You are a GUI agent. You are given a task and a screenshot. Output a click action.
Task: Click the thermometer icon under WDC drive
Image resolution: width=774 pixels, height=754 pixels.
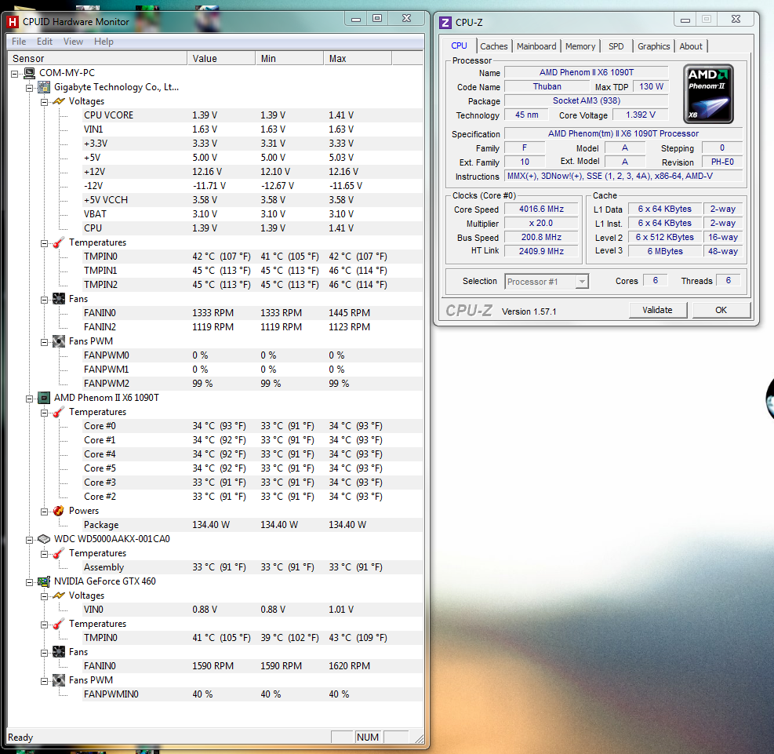[x=59, y=553]
